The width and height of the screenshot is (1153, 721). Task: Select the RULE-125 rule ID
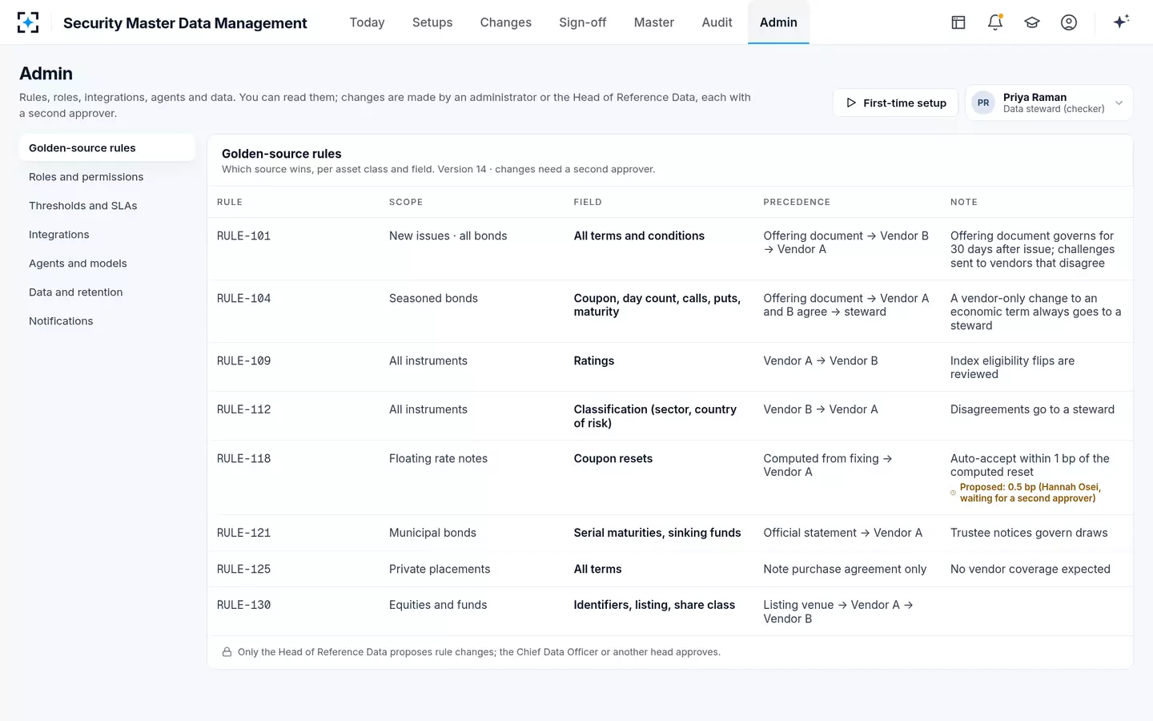(x=244, y=570)
